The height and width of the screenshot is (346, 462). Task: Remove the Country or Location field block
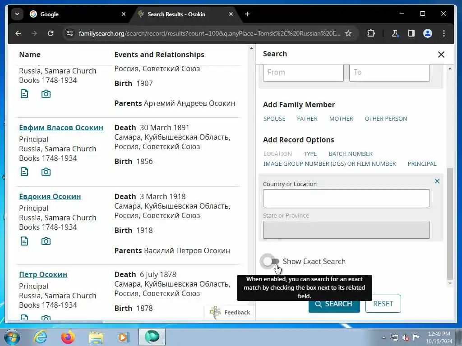[437, 181]
